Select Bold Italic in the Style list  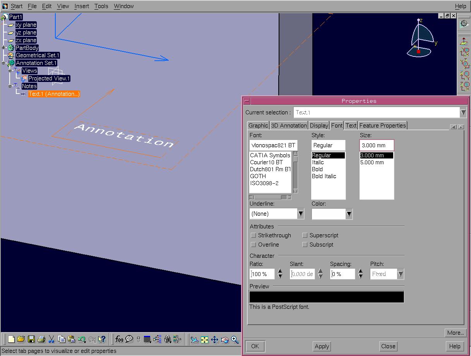coord(324,176)
